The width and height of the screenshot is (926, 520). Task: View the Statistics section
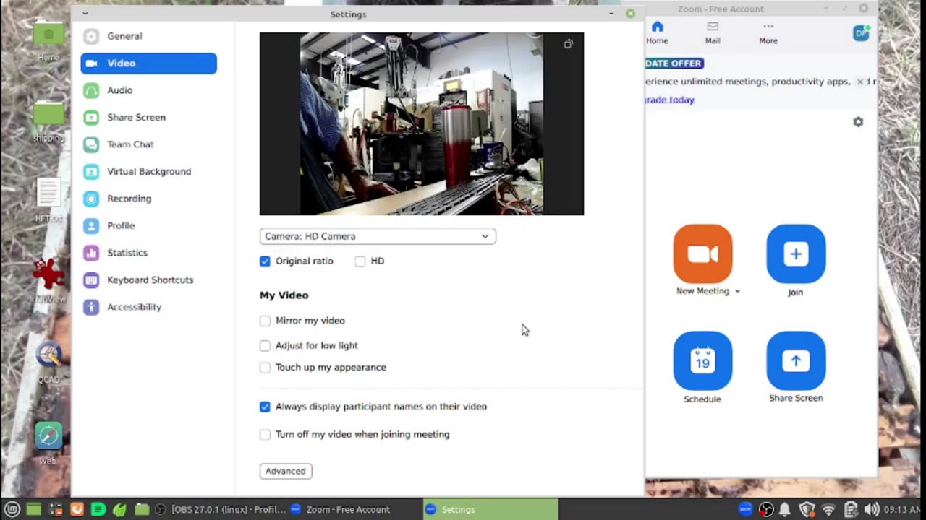148,253
